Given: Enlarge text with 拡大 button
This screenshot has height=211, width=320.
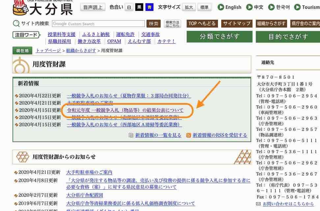Looking at the screenshot, I should 189,7.
